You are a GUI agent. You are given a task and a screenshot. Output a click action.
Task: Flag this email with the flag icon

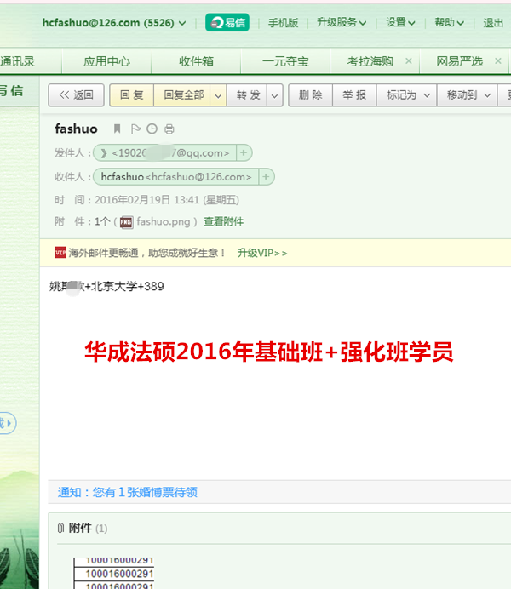point(135,129)
